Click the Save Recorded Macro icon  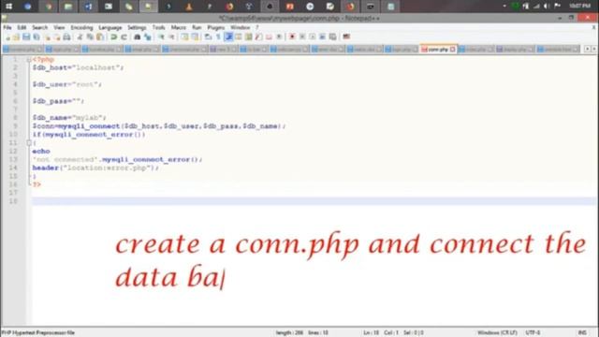333,37
